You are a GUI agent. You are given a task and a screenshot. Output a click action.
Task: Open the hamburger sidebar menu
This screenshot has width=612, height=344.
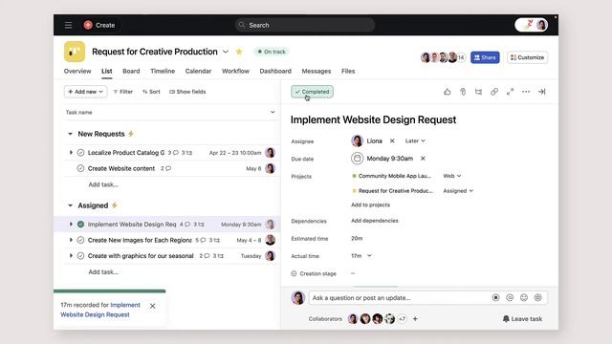68,26
